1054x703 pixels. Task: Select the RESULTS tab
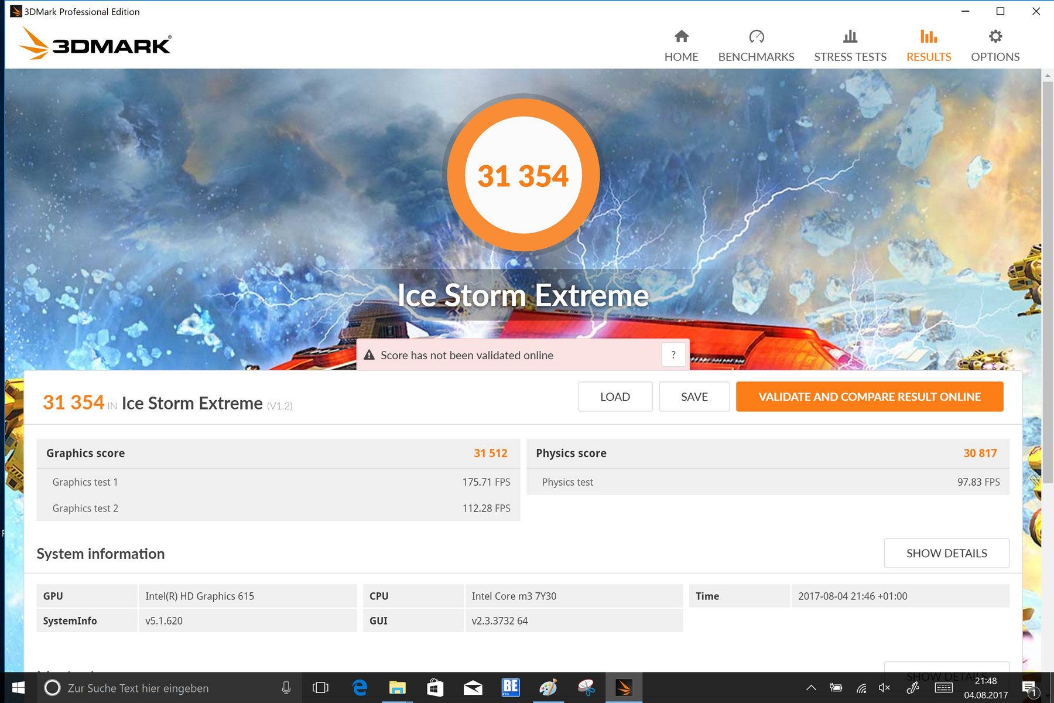coord(929,46)
